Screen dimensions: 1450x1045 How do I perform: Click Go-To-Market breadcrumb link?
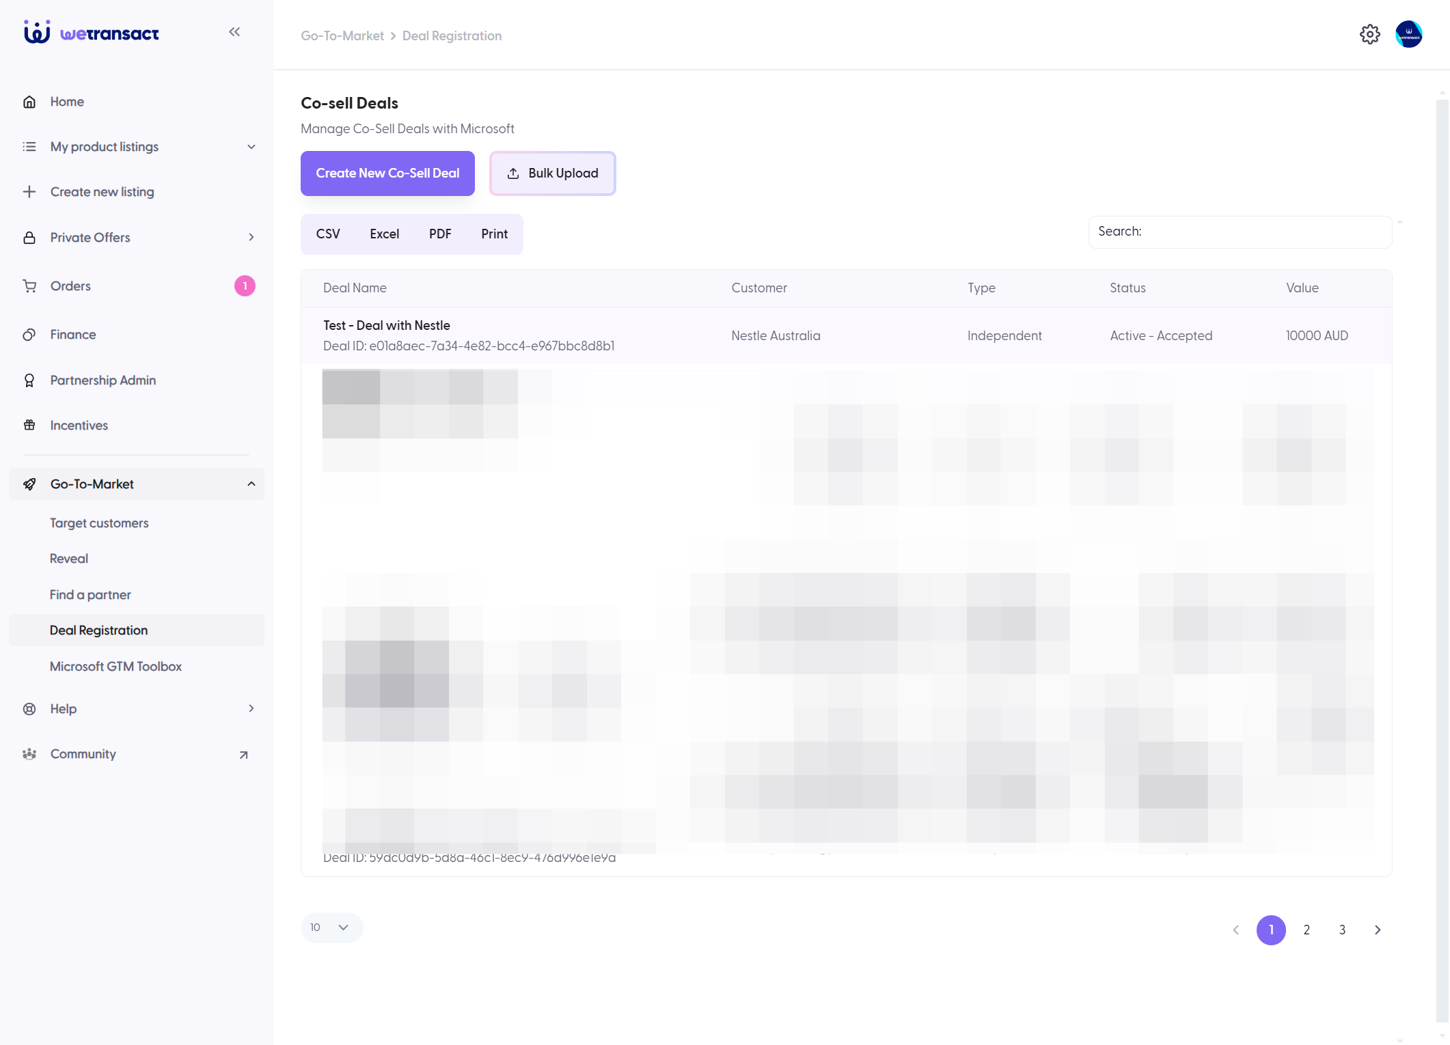coord(342,36)
